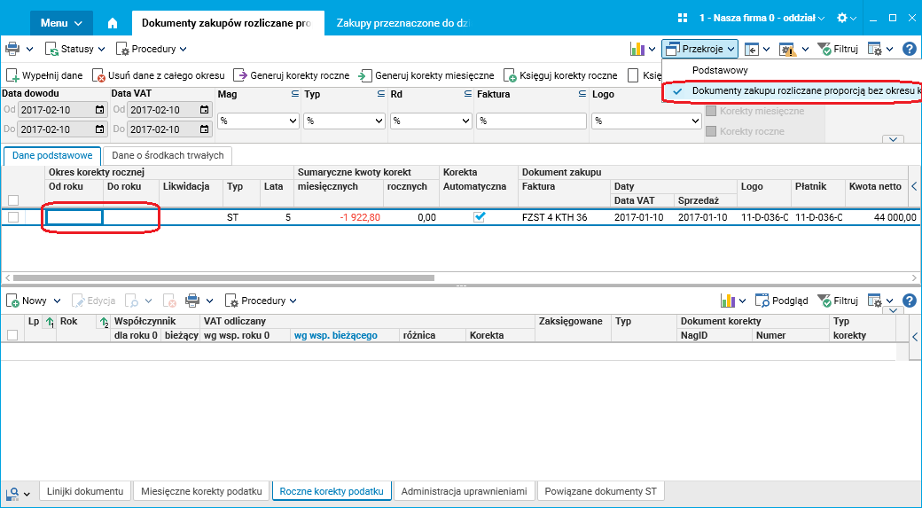Screen dimensions: 922x508
Task: Click the help question mark in top toolbar
Action: (x=909, y=49)
